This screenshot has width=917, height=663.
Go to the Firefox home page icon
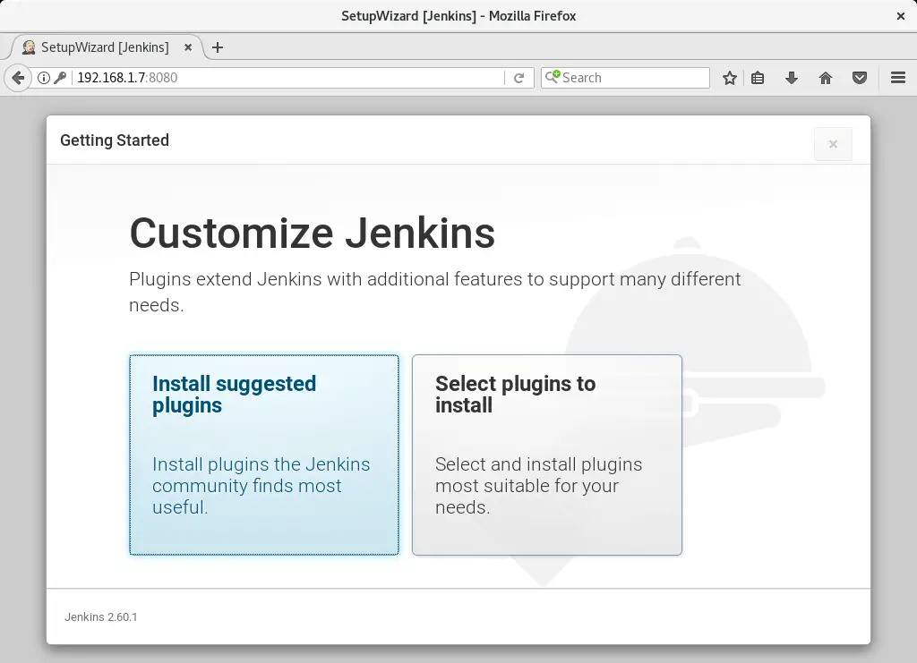coord(825,78)
